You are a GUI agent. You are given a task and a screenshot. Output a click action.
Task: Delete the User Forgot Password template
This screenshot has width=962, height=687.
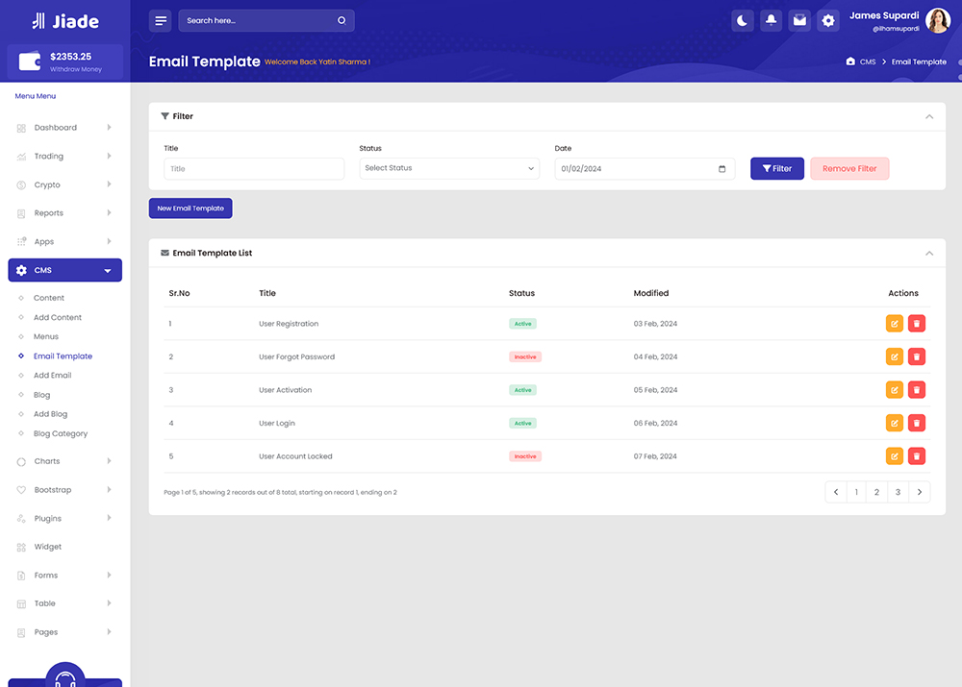pyautogui.click(x=917, y=356)
